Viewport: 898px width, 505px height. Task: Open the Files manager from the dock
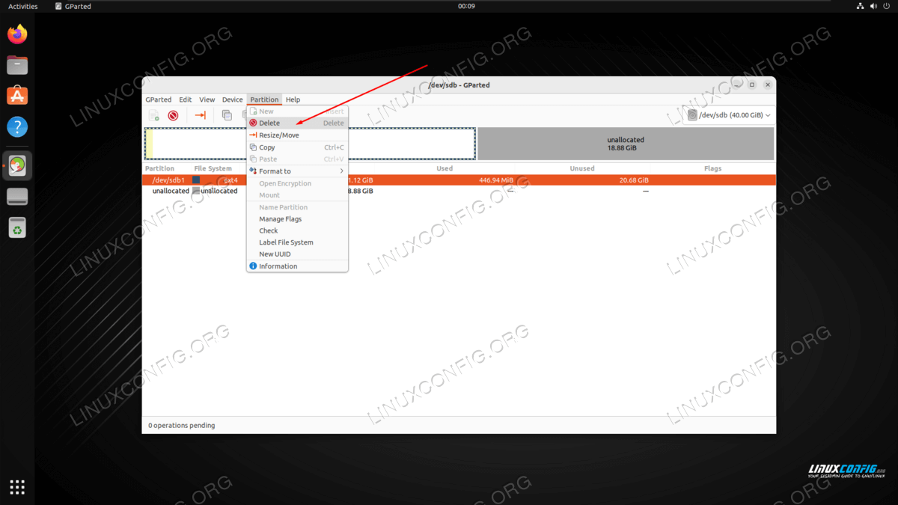[x=17, y=65]
